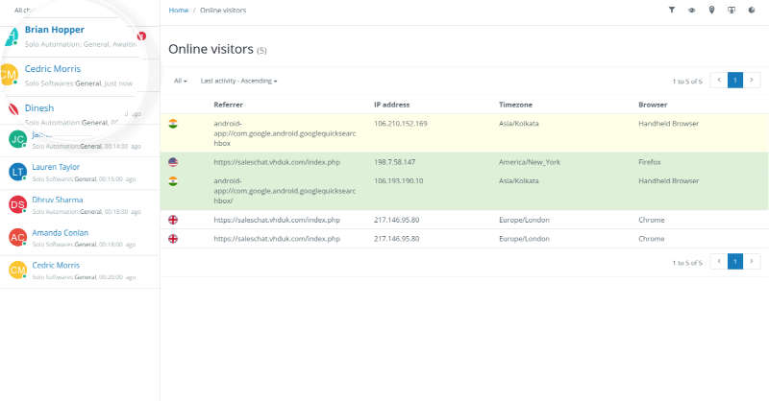Click India flag in the 106.210.152.169 row
This screenshot has width=769, height=401.
pos(173,124)
